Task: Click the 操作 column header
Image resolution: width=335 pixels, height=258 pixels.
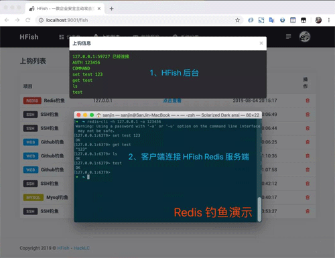Action: (x=306, y=83)
